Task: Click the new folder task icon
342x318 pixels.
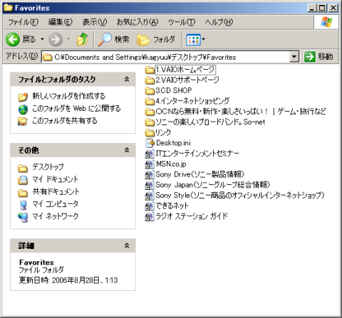Action: point(23,97)
